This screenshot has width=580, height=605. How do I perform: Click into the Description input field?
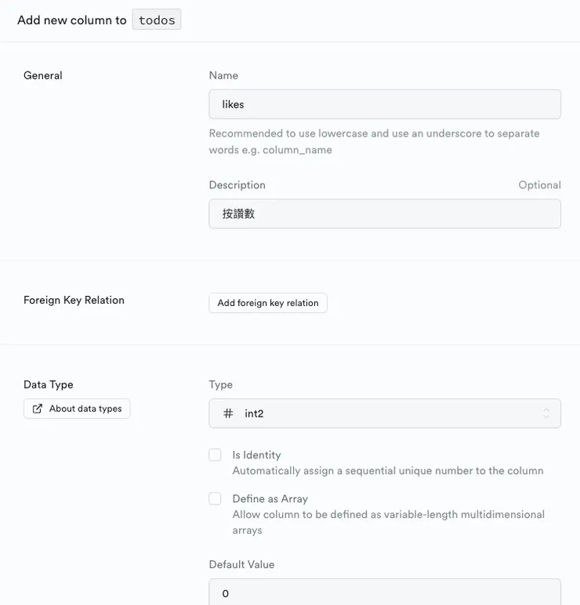[384, 213]
